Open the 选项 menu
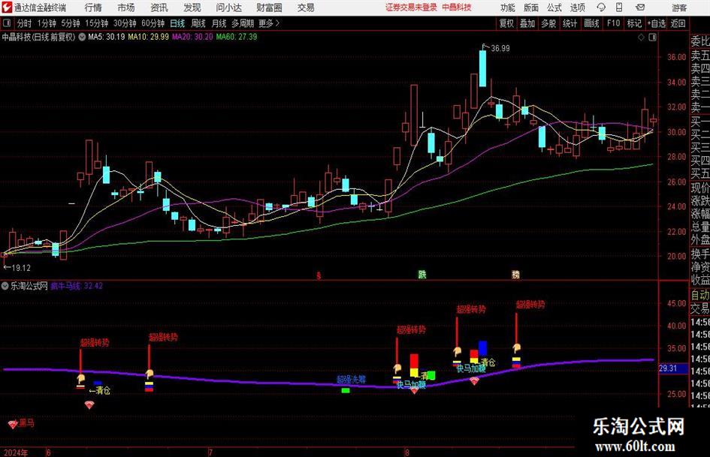Screen dimensions: 710x457 [x=577, y=8]
